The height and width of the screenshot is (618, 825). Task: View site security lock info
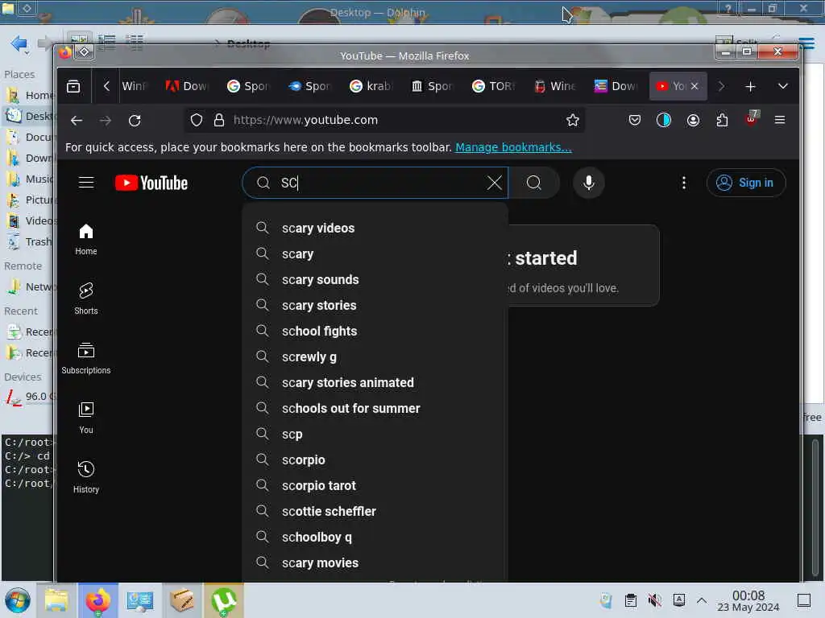(x=219, y=121)
